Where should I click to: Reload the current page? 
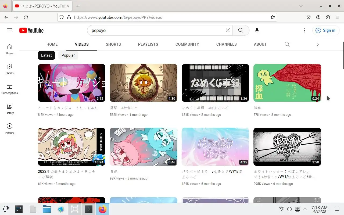(26, 17)
